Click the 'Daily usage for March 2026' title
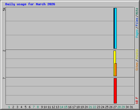Image resolution: width=140 pixels, height=110 pixels. 30,4
